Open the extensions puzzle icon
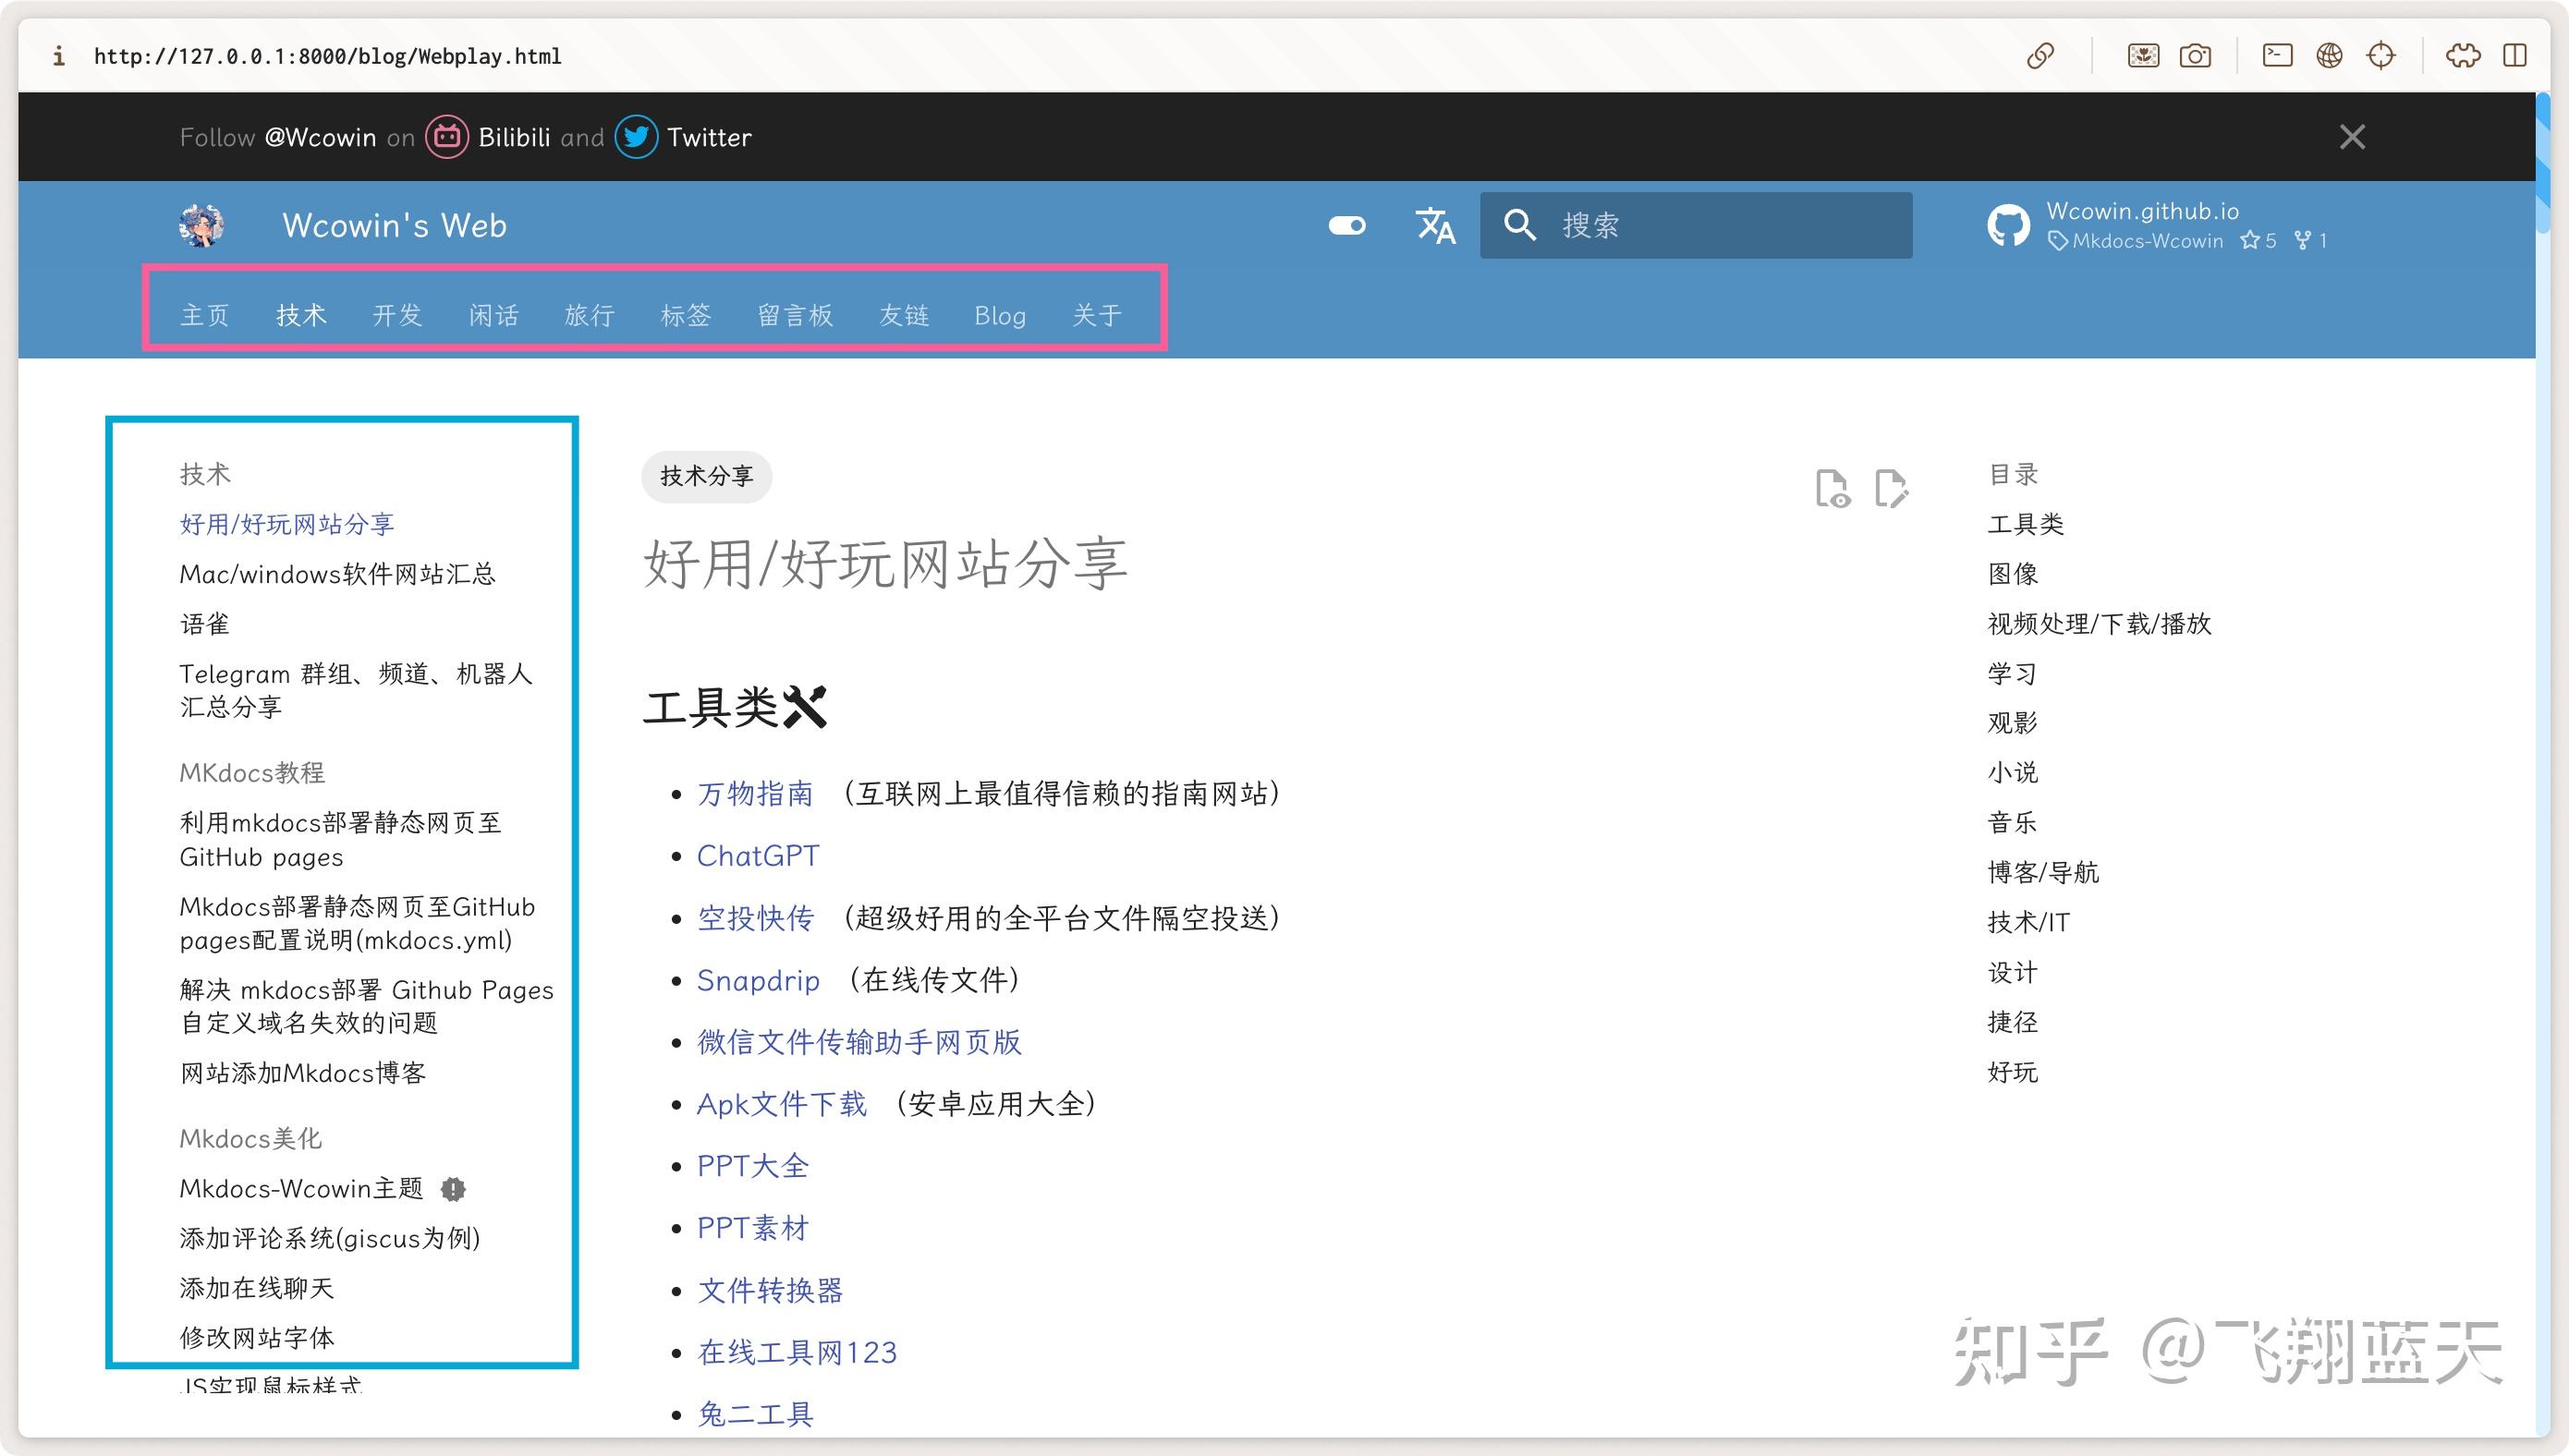Image resolution: width=2569 pixels, height=1456 pixels. [2464, 55]
